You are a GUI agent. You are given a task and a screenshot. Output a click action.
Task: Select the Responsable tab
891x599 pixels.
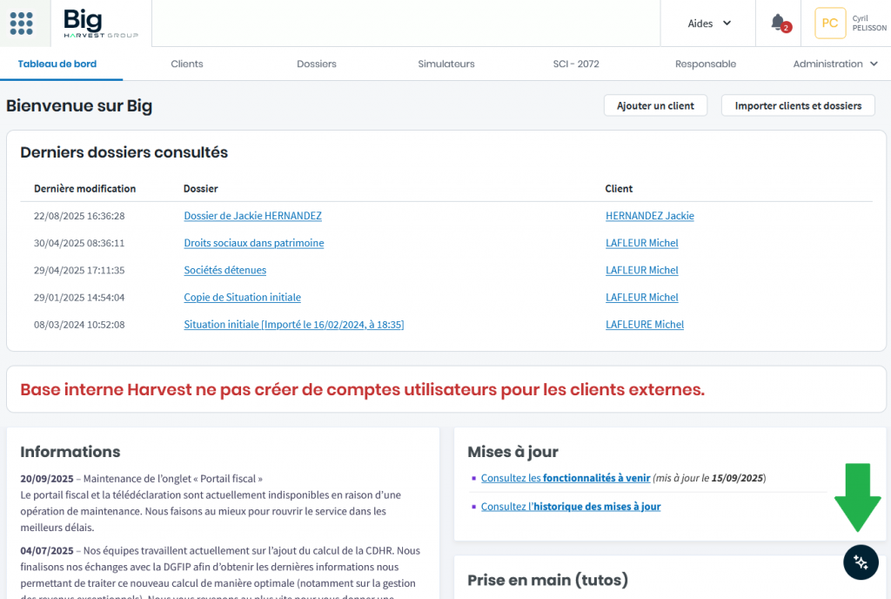(706, 64)
